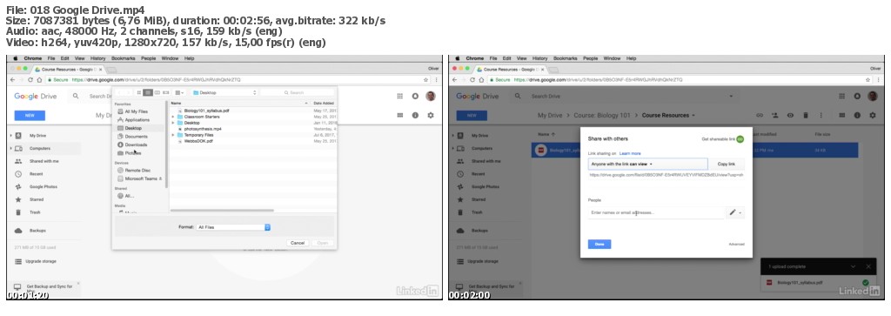Click the file dialog Search field

click(x=298, y=92)
